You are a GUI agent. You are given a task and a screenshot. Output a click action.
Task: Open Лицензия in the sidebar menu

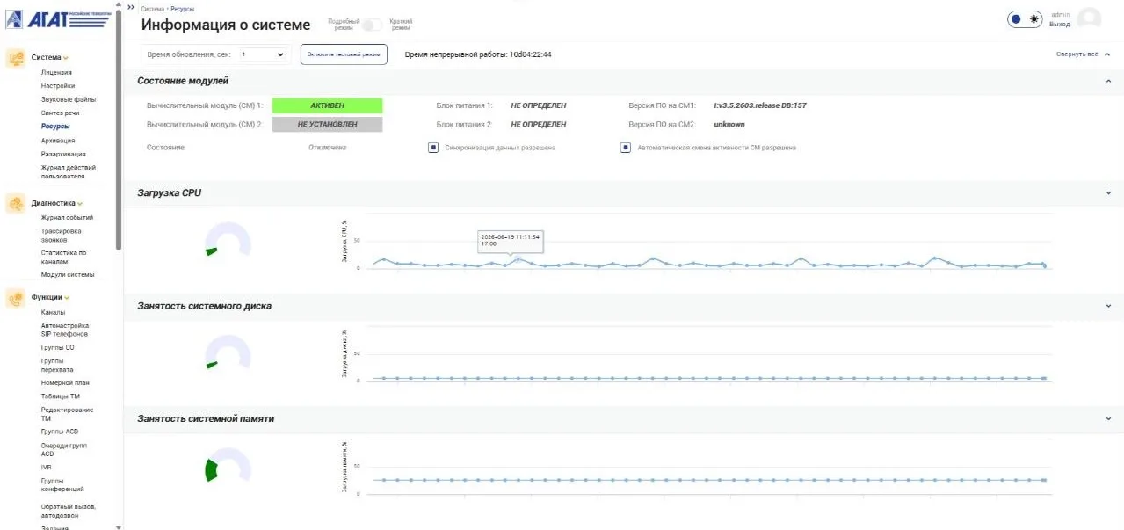[56, 72]
